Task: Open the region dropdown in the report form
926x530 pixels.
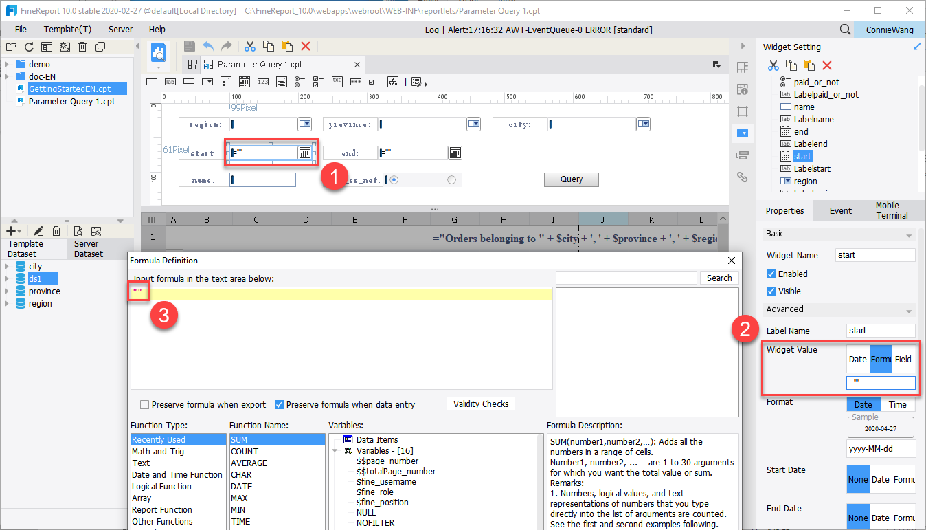Action: pyautogui.click(x=304, y=124)
